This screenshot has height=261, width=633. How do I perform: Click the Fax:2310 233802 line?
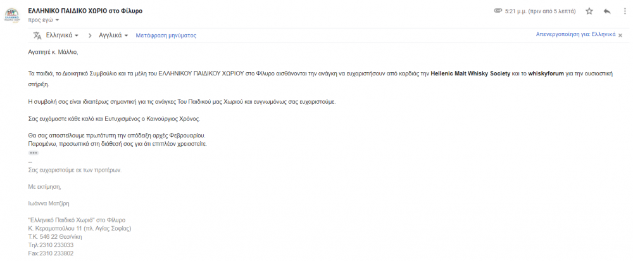(51, 254)
